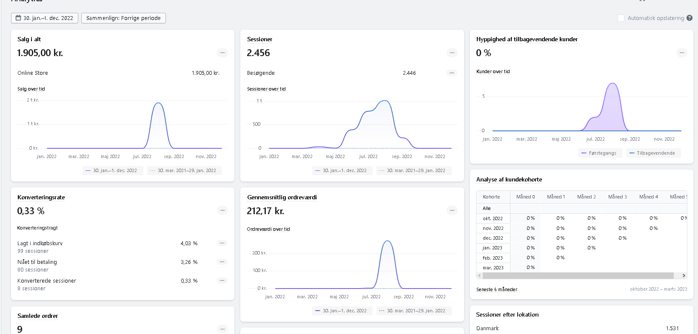Screen dimensions: 698x334
Task: Click minus icon on Hyppighed af tilbagevendende kunder
Action: click(x=681, y=53)
